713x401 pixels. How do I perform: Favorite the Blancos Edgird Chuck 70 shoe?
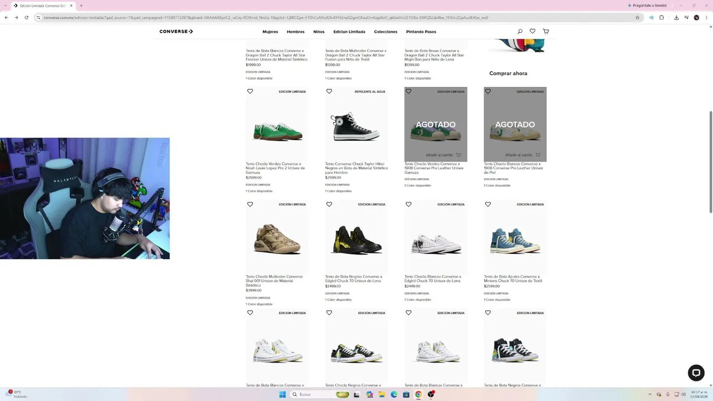point(408,204)
